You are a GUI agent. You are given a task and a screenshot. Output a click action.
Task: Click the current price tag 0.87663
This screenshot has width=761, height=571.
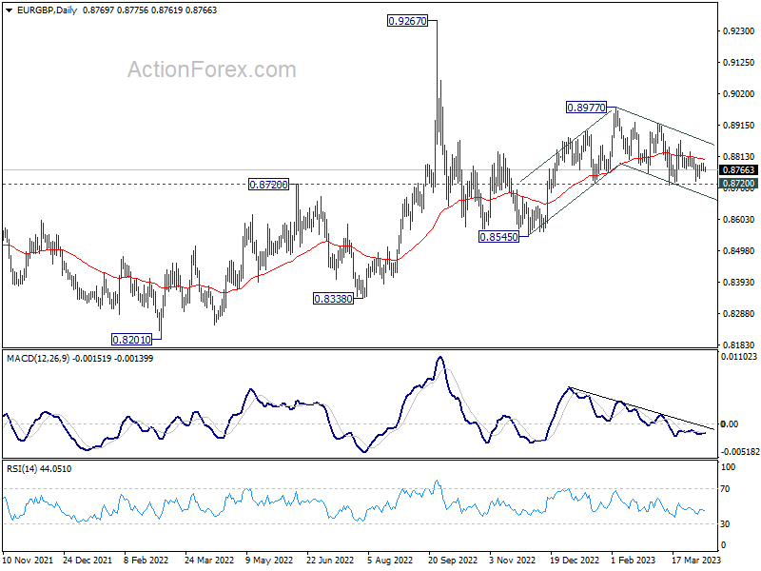(738, 170)
